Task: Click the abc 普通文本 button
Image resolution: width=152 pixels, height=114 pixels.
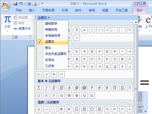Action: coord(22,28)
